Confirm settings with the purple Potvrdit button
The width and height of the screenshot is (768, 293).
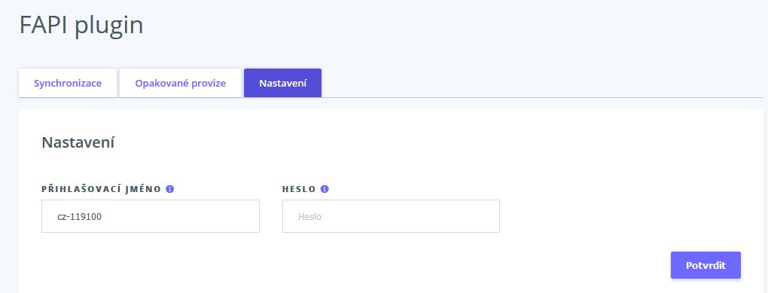coord(706,265)
